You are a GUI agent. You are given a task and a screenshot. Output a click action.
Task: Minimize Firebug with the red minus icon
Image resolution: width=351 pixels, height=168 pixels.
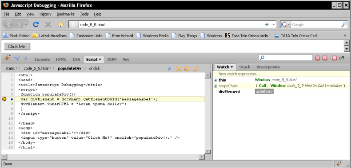[317, 58]
